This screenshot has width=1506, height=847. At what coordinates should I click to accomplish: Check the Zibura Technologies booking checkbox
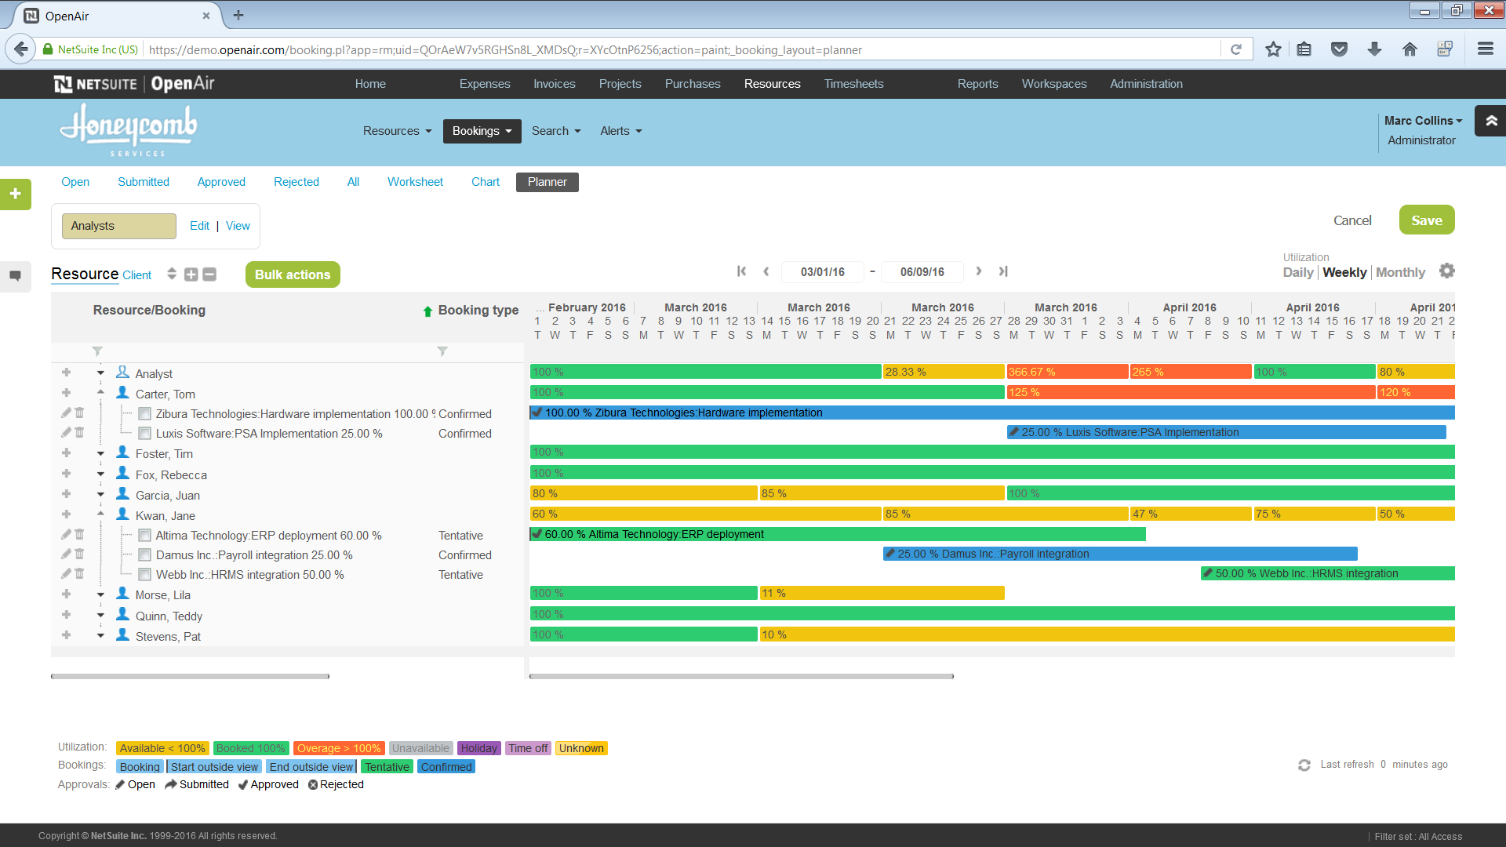pyautogui.click(x=145, y=414)
